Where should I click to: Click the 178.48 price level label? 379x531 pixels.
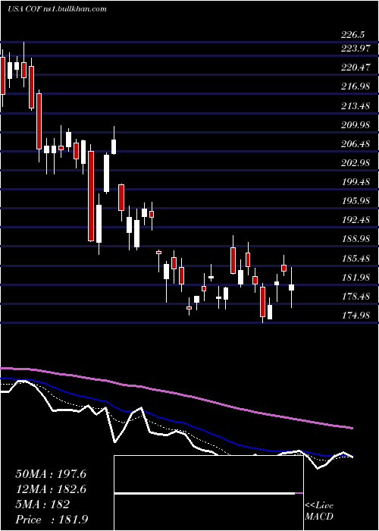tap(356, 297)
